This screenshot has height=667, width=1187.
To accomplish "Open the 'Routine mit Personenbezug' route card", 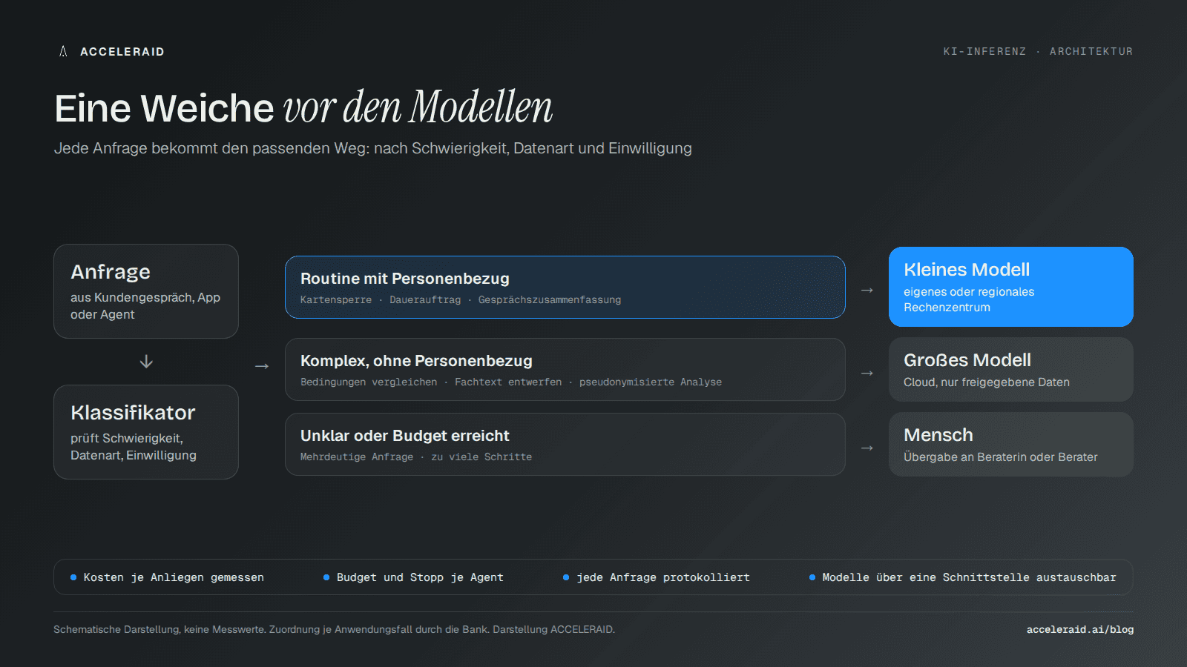I will (565, 288).
